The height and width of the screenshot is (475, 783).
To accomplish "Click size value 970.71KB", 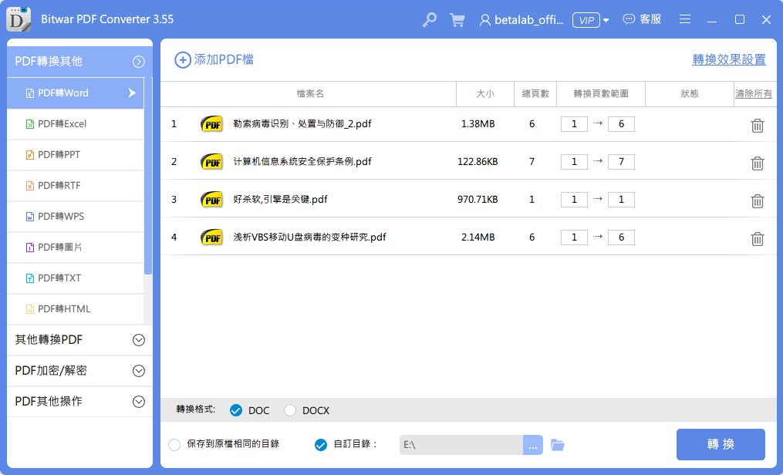I will 478,200.
